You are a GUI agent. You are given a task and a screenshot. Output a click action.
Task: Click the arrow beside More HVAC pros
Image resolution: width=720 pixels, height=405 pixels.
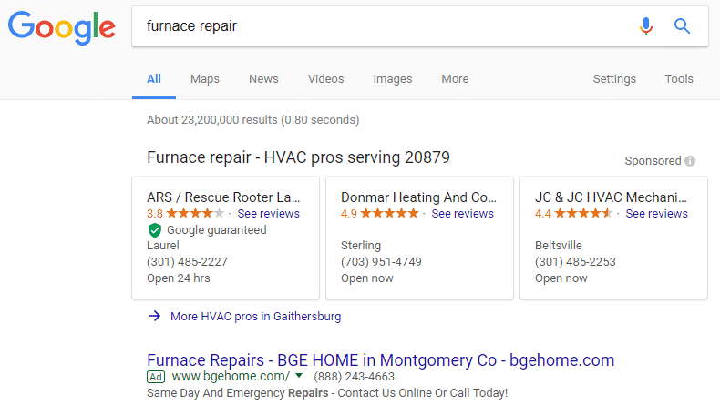pos(154,317)
